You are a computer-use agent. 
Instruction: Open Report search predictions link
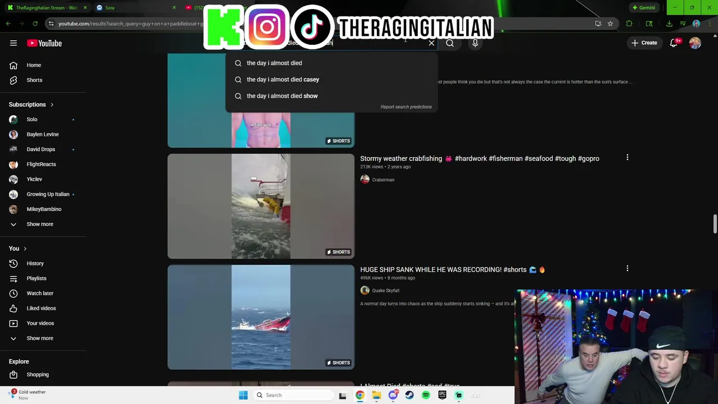406,107
